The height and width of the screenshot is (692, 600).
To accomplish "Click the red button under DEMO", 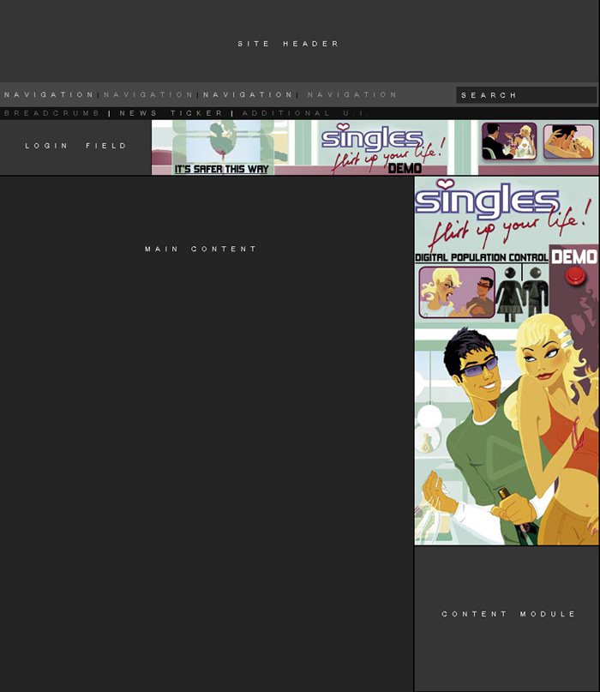I will click(x=575, y=276).
